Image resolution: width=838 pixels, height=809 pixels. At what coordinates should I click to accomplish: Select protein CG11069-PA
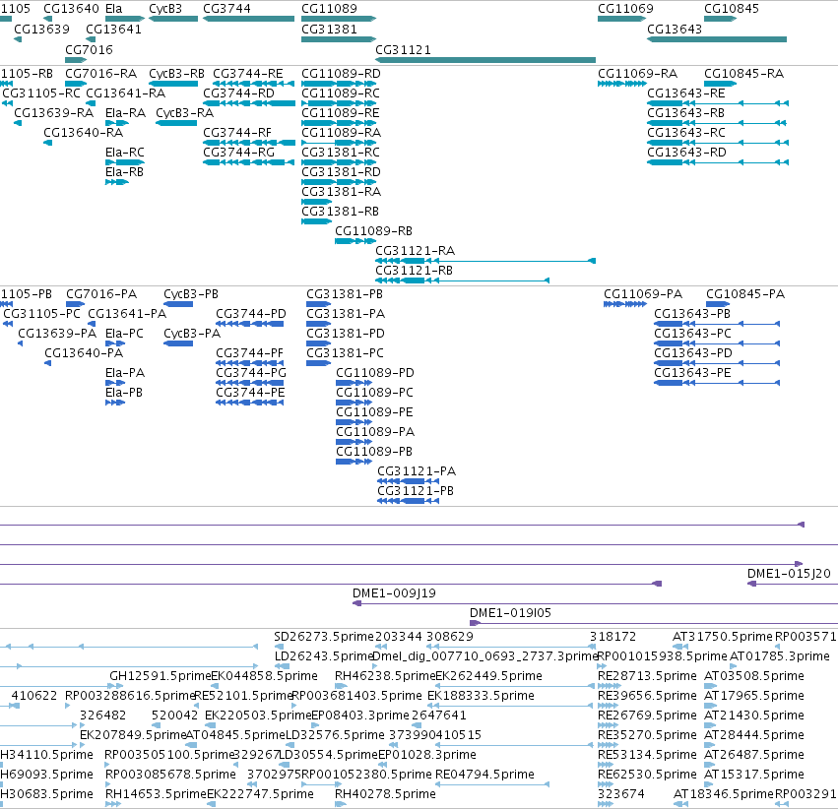(x=643, y=294)
